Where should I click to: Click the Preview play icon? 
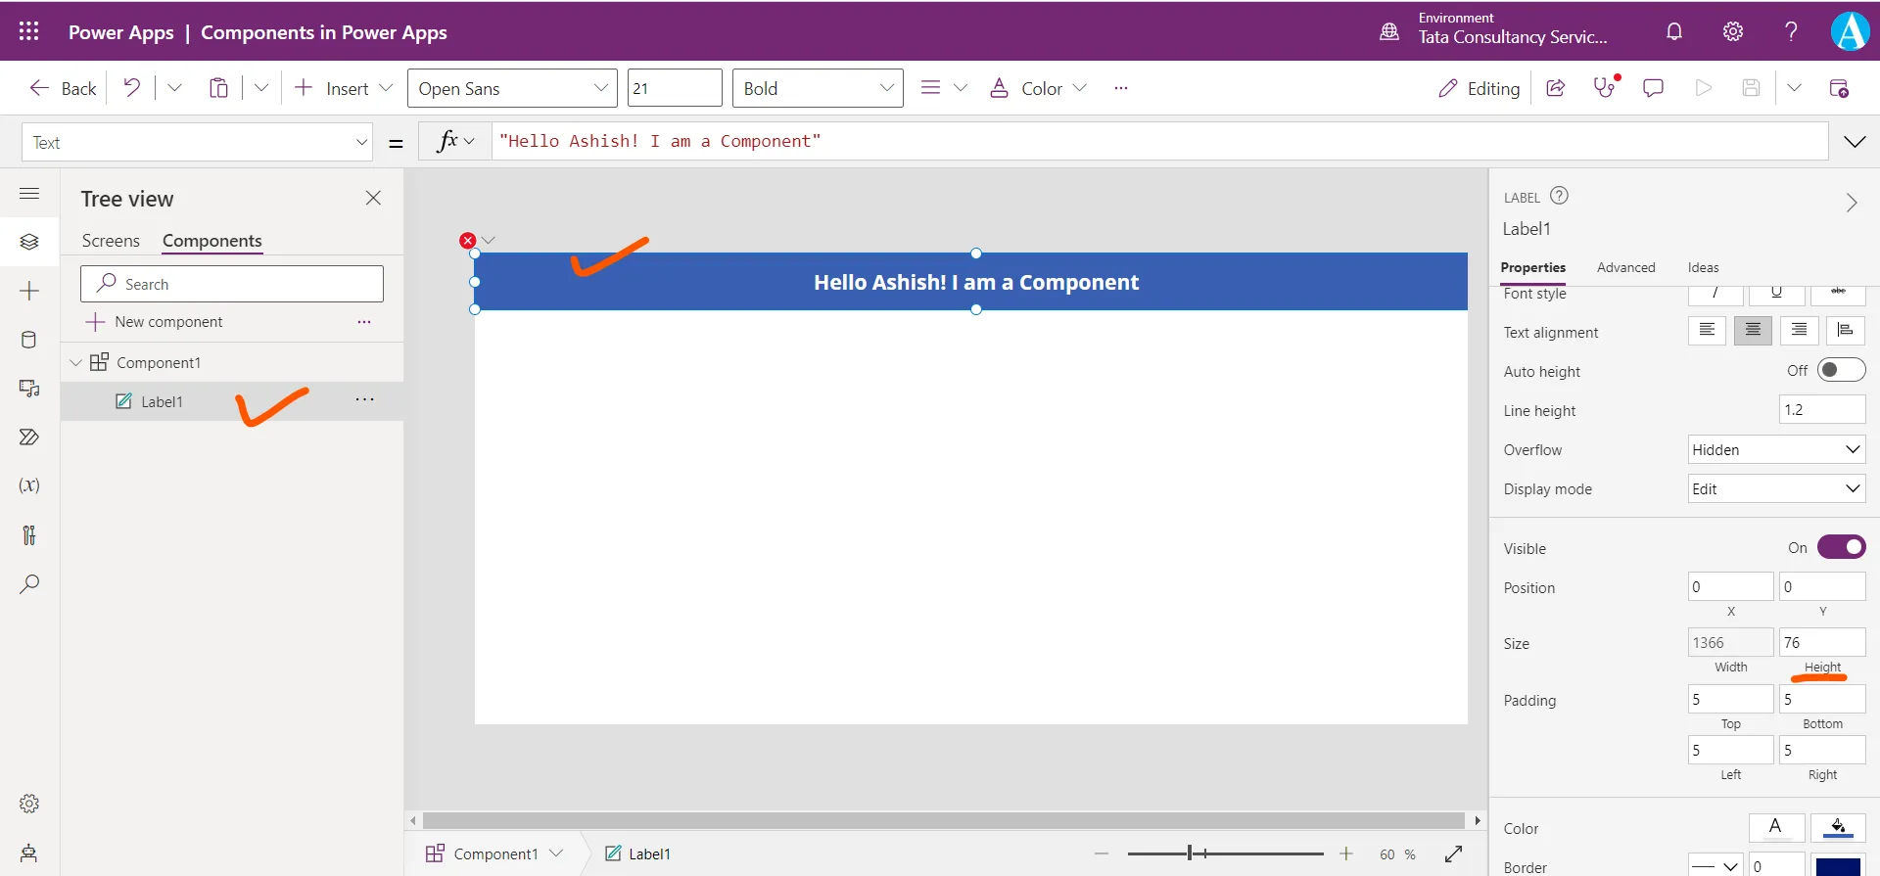click(1704, 88)
